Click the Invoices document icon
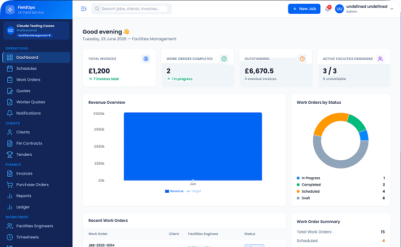Screen dimensions: 401x247 point(10,173)
